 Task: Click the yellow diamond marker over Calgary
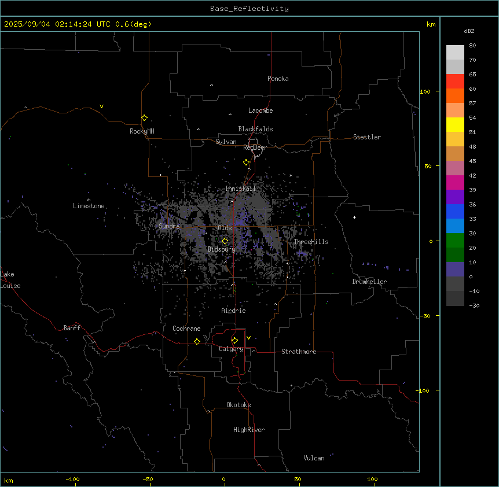pos(234,341)
